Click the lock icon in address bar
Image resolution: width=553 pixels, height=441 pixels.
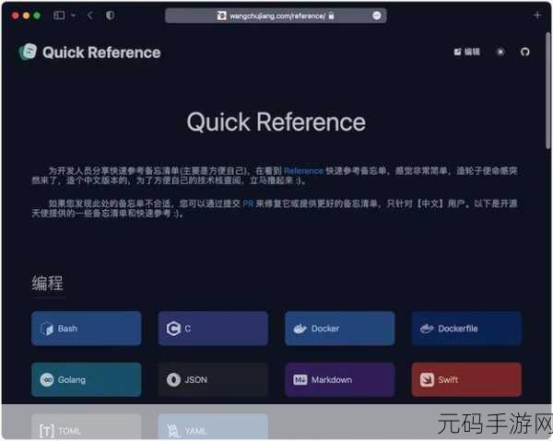pyautogui.click(x=331, y=16)
